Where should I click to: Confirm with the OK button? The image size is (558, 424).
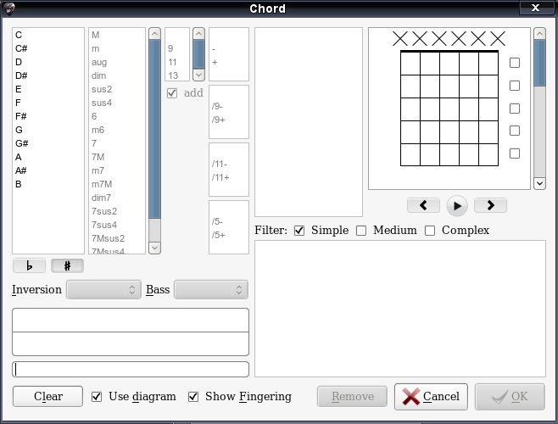(x=510, y=397)
